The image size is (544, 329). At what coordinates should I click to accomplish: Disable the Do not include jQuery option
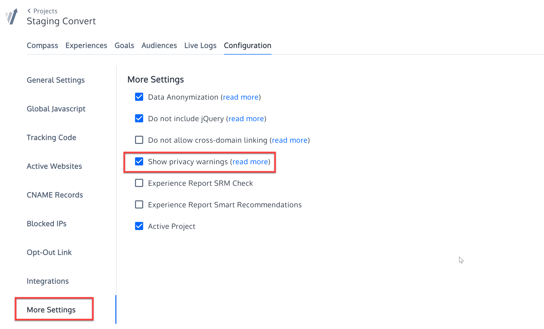139,118
